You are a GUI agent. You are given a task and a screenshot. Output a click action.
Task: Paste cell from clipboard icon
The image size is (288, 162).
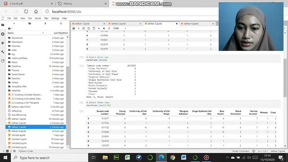click(x=94, y=28)
